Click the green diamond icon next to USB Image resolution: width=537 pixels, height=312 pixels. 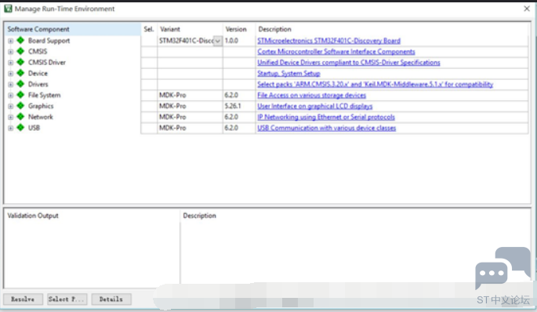pos(20,128)
